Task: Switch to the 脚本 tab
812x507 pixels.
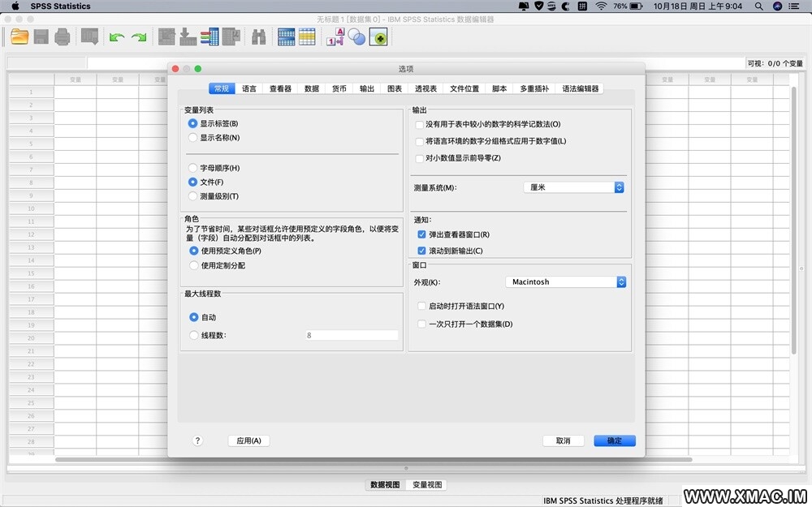Action: click(499, 88)
